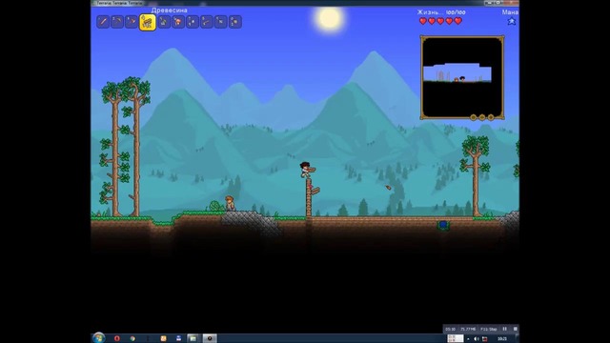Click the red flag tray icon
Viewport: 610px width, 343px height.
click(x=485, y=339)
